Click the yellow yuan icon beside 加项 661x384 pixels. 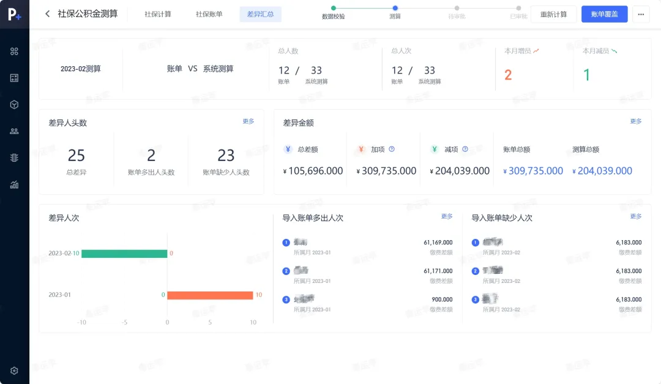[362, 149]
